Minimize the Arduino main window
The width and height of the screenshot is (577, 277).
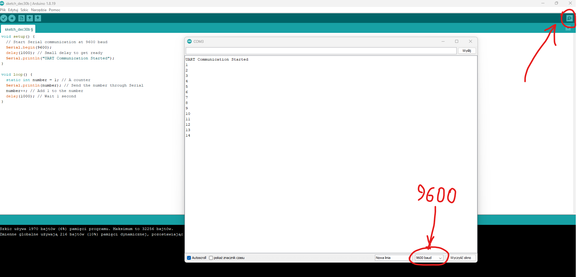pos(543,3)
